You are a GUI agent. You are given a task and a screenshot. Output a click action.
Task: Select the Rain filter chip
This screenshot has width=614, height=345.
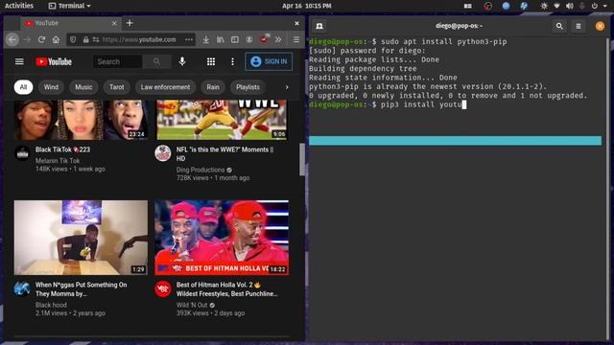click(213, 87)
